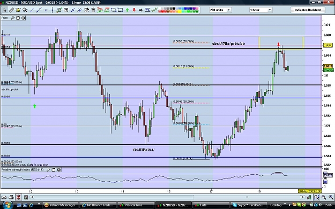Click the envelope mail icon

click(x=4, y=197)
